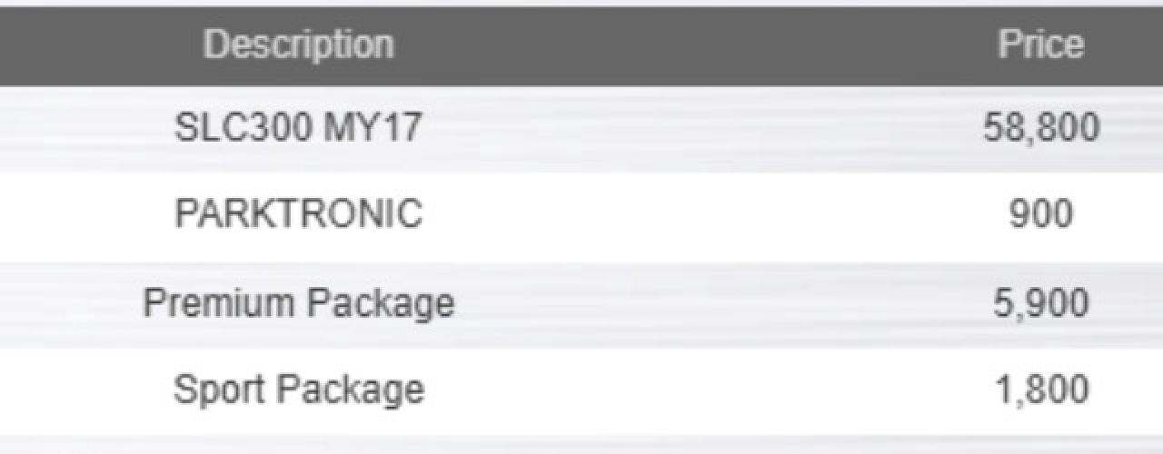Click blank area between Sport Package and 1,800
This screenshot has height=454, width=1163.
[709, 390]
